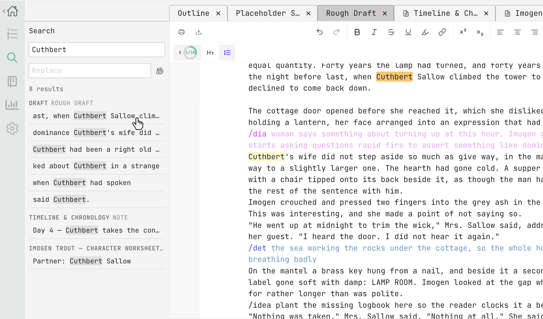
Task: Open the home view icon
Action: [13, 11]
